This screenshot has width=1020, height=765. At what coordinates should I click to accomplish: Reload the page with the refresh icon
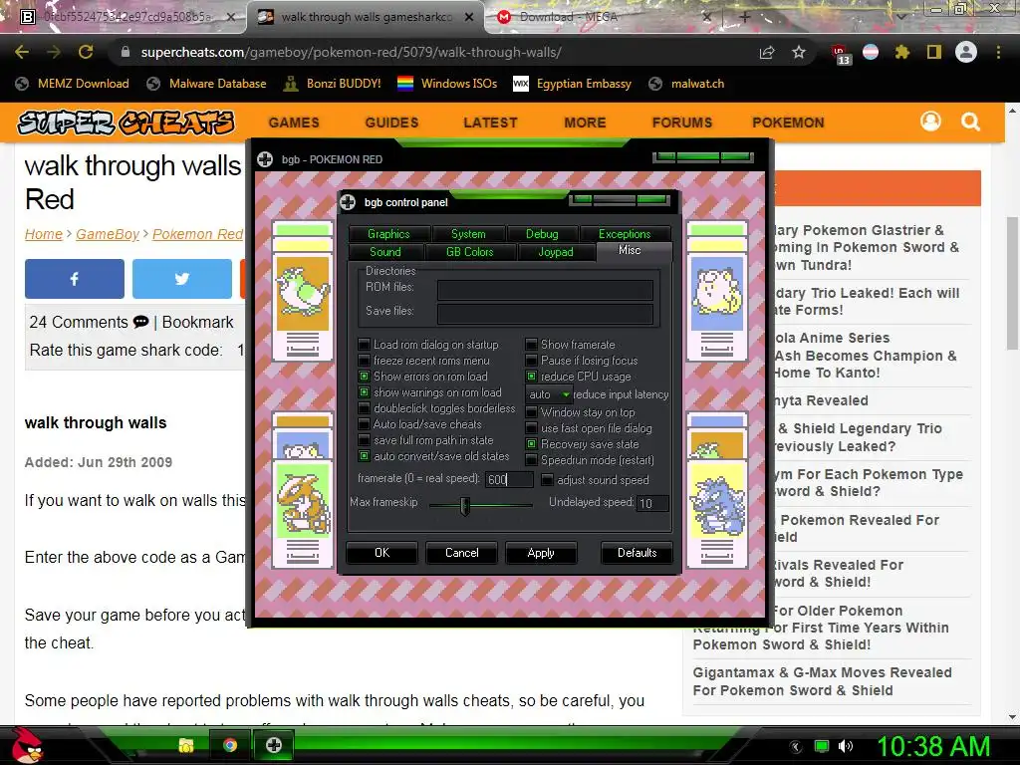(x=86, y=52)
